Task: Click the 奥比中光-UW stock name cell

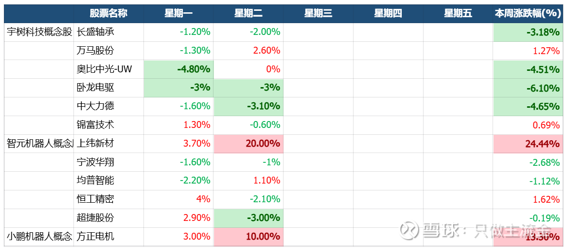Action: click(108, 69)
